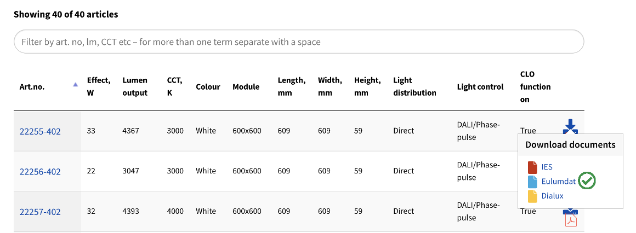Screen dimensions: 636x233
Task: Sort by Effect, W column header
Action: point(99,86)
